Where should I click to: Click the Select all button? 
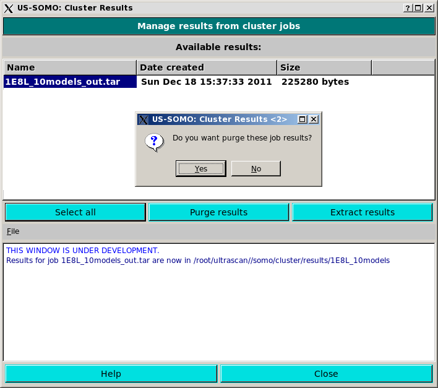point(75,212)
